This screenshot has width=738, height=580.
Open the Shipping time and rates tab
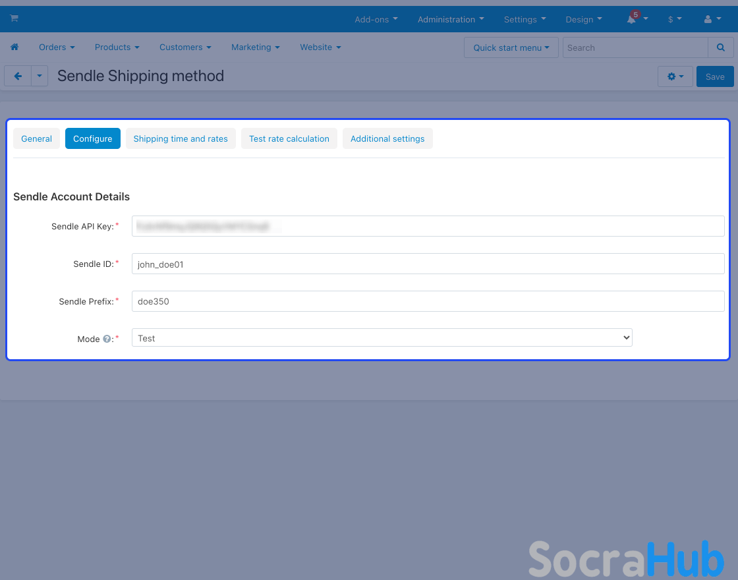[x=181, y=138]
